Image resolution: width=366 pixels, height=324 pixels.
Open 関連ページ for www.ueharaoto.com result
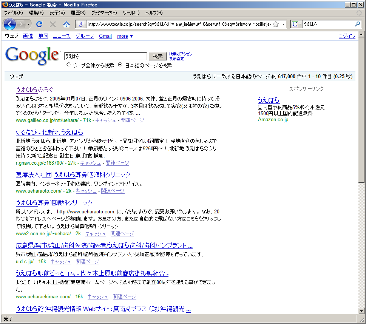click(x=113, y=191)
